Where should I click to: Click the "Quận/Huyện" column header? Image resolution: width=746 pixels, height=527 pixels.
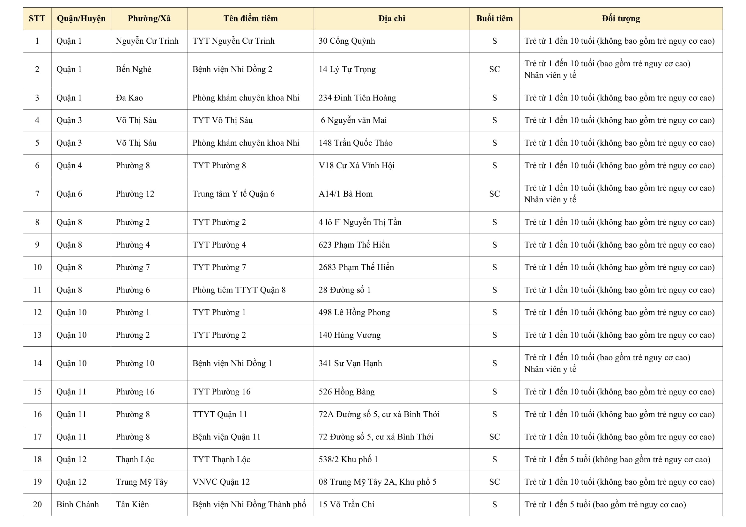pyautogui.click(x=81, y=18)
